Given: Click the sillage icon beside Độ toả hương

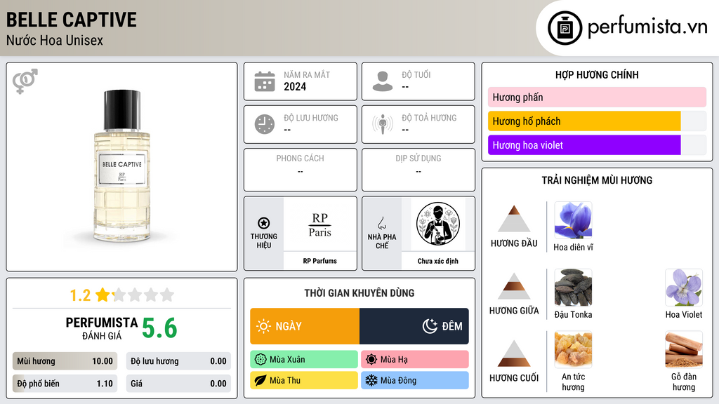Looking at the screenshot, I should [383, 124].
